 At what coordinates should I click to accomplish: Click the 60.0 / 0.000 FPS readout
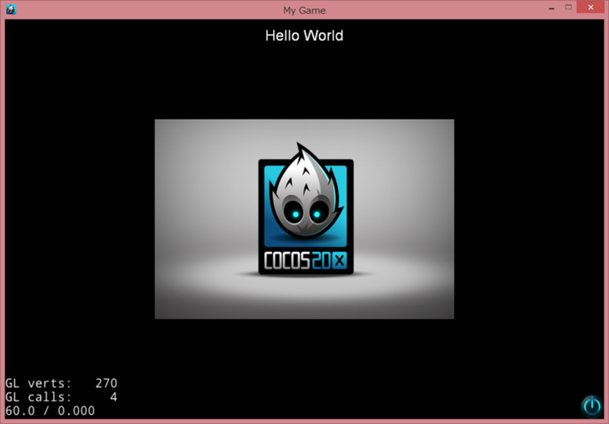pyautogui.click(x=50, y=410)
